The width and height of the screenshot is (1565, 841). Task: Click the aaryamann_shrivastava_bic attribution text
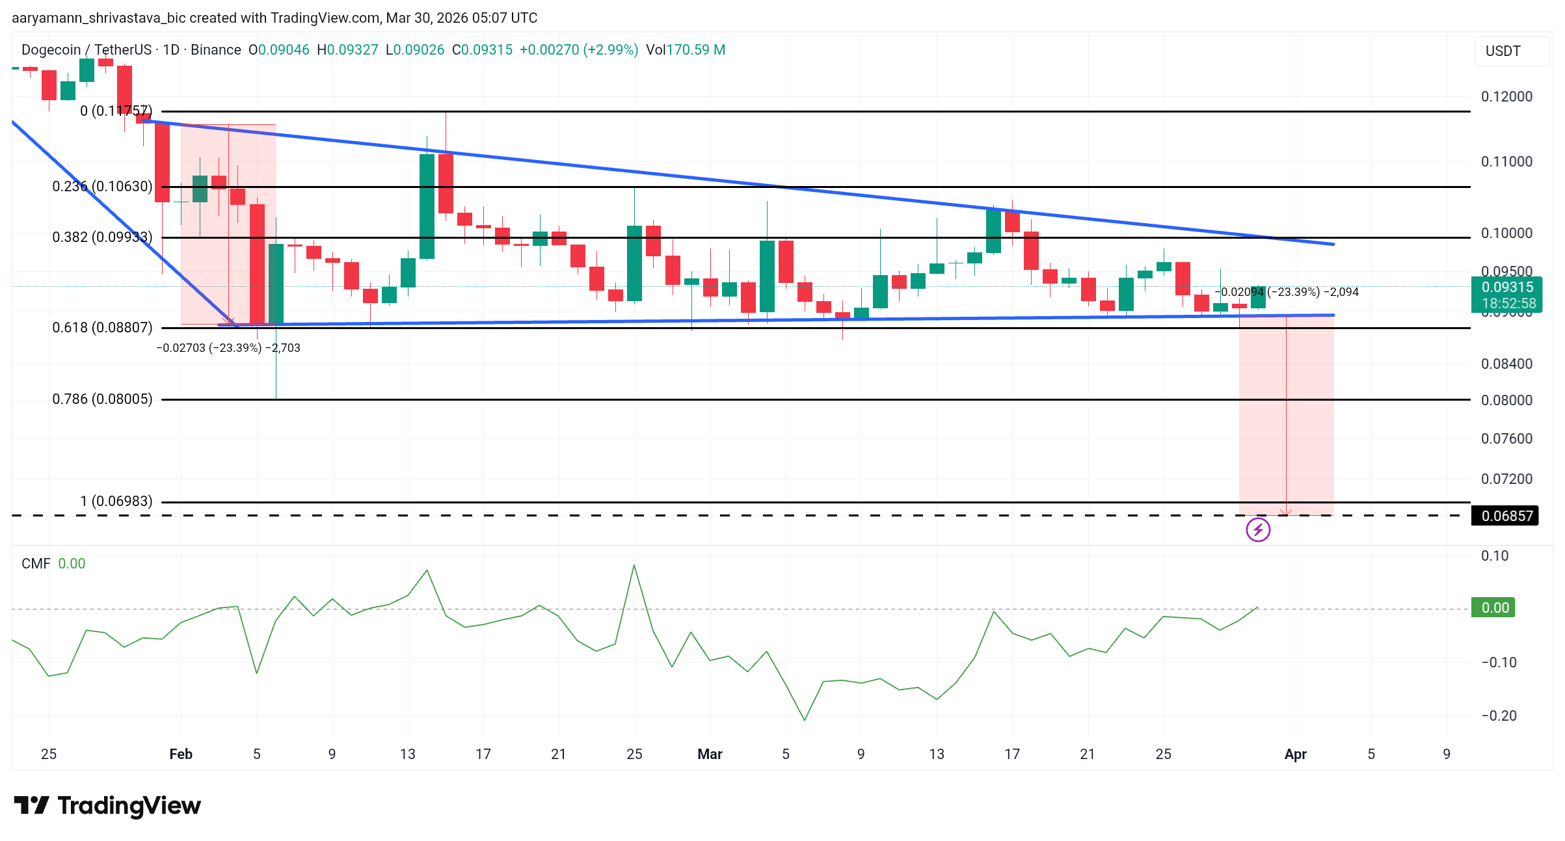[x=98, y=18]
